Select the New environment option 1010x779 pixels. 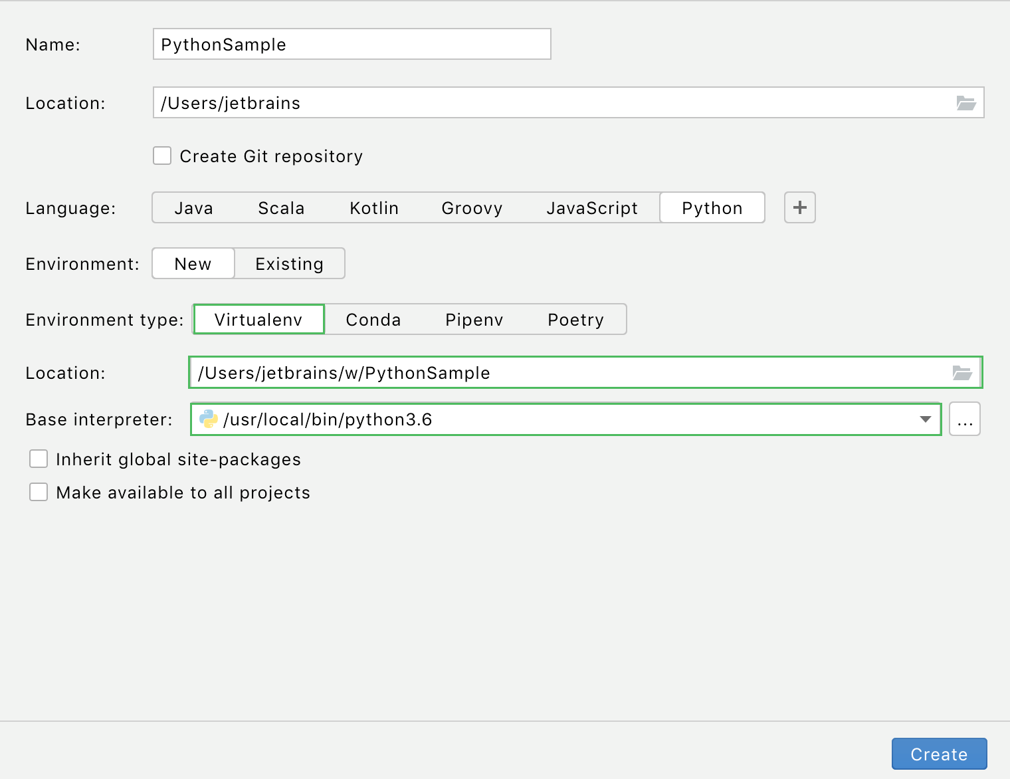[193, 263]
